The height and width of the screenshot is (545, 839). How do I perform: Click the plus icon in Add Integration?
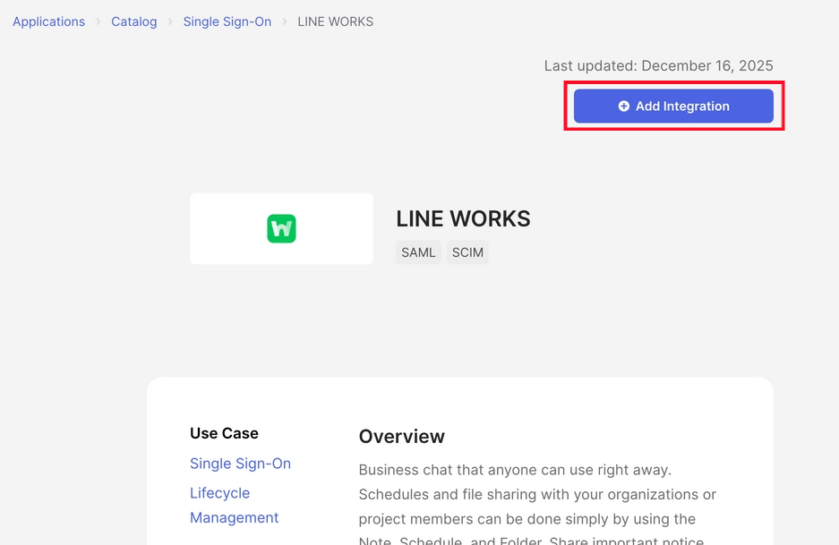(x=624, y=106)
